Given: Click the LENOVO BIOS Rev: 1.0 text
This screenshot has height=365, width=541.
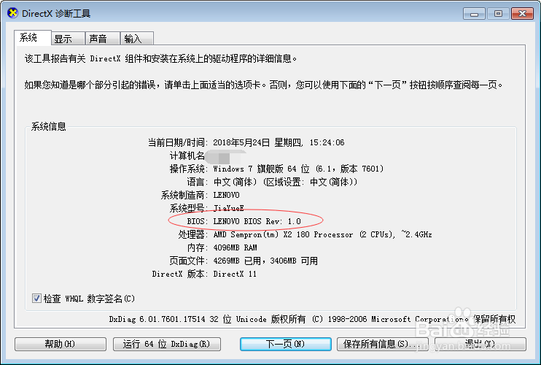Looking at the screenshot, I should tap(257, 221).
